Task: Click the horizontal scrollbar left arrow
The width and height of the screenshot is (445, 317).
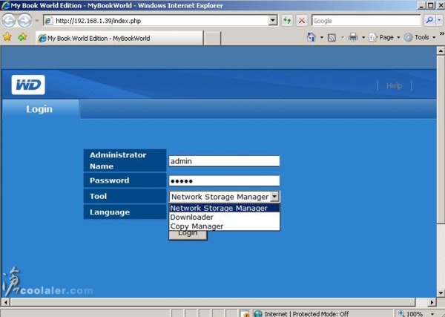Action: coord(5,302)
